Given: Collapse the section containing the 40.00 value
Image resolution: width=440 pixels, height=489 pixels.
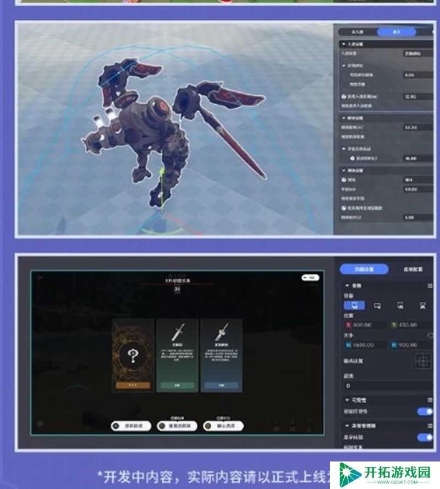Looking at the screenshot, I should [343, 171].
